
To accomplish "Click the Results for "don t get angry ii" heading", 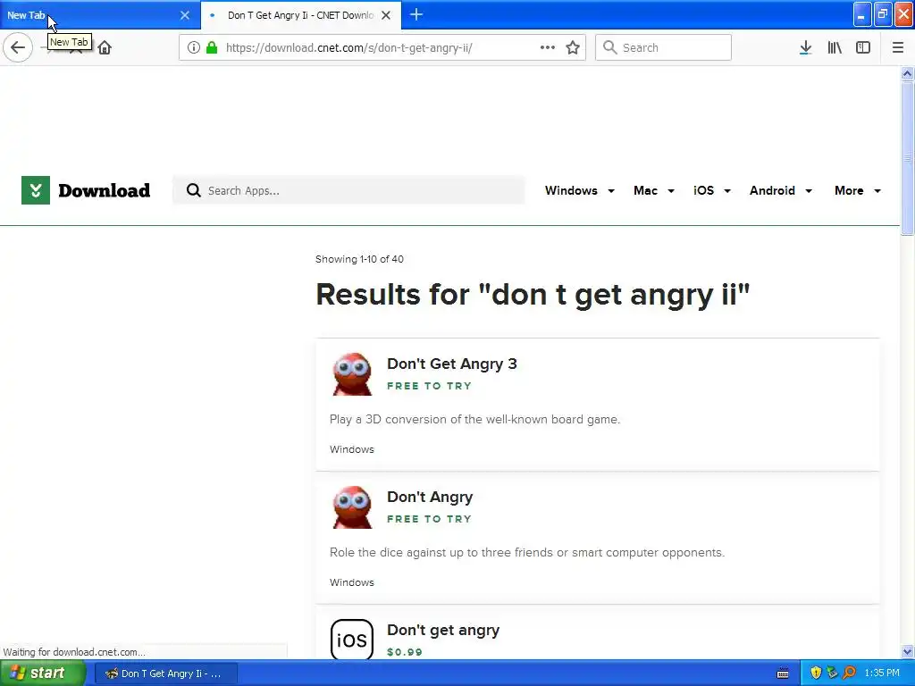I will point(533,295).
